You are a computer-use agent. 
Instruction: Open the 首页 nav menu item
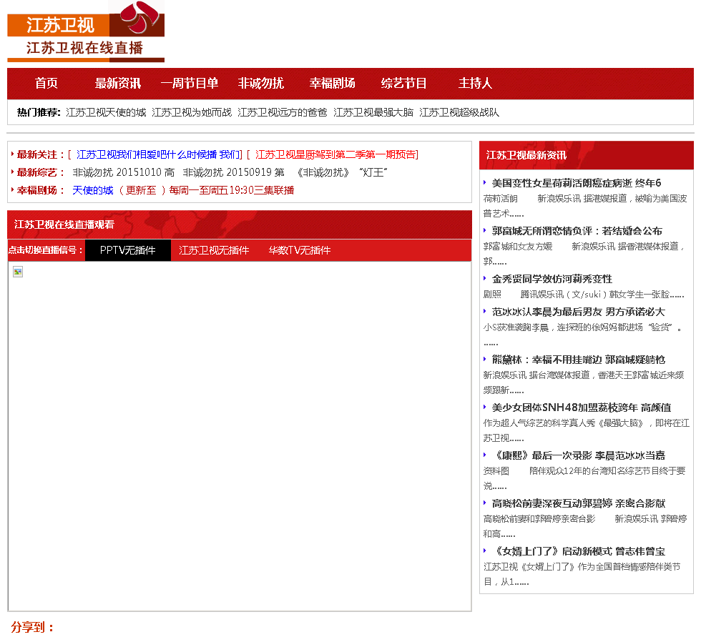pos(46,83)
